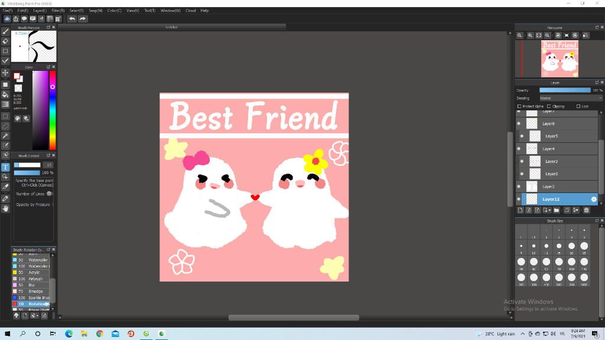Click the Navigator flip canvas icon
Image resolution: width=605 pixels, height=340 pixels.
tap(586, 35)
